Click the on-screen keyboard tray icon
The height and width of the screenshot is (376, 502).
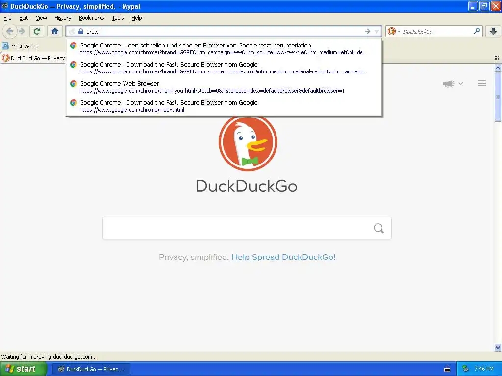447,369
